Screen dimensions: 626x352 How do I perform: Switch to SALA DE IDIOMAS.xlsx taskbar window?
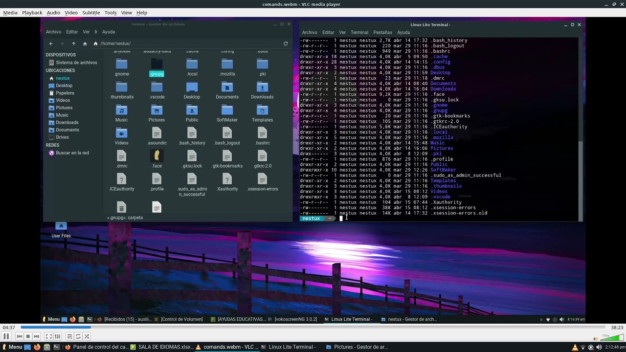coord(162,347)
